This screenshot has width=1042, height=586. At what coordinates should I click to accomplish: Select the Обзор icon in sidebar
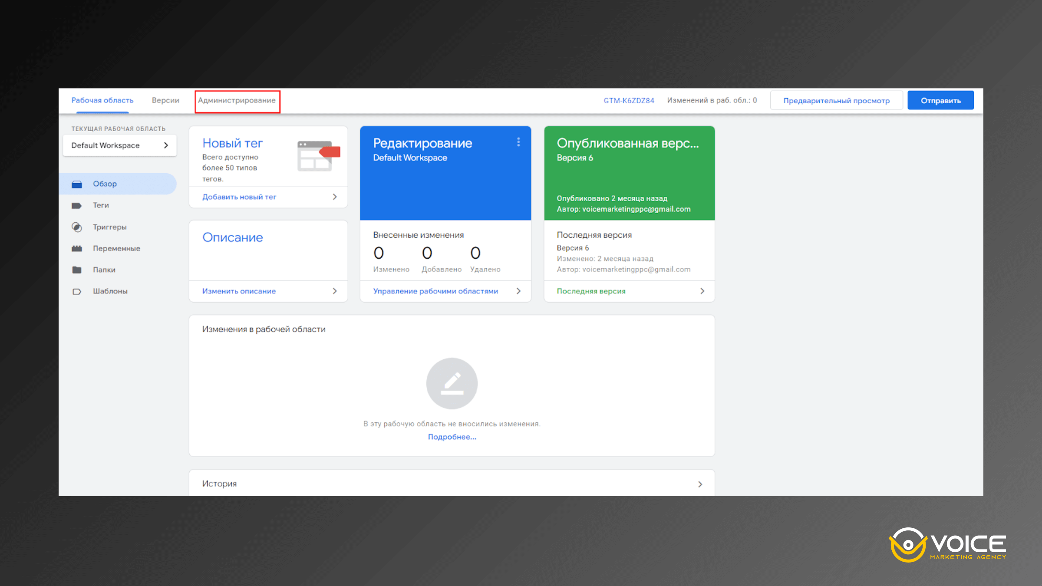coord(77,184)
